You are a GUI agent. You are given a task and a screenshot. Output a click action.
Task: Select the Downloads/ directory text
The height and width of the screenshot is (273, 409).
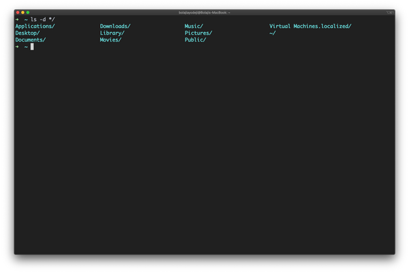[x=115, y=26]
